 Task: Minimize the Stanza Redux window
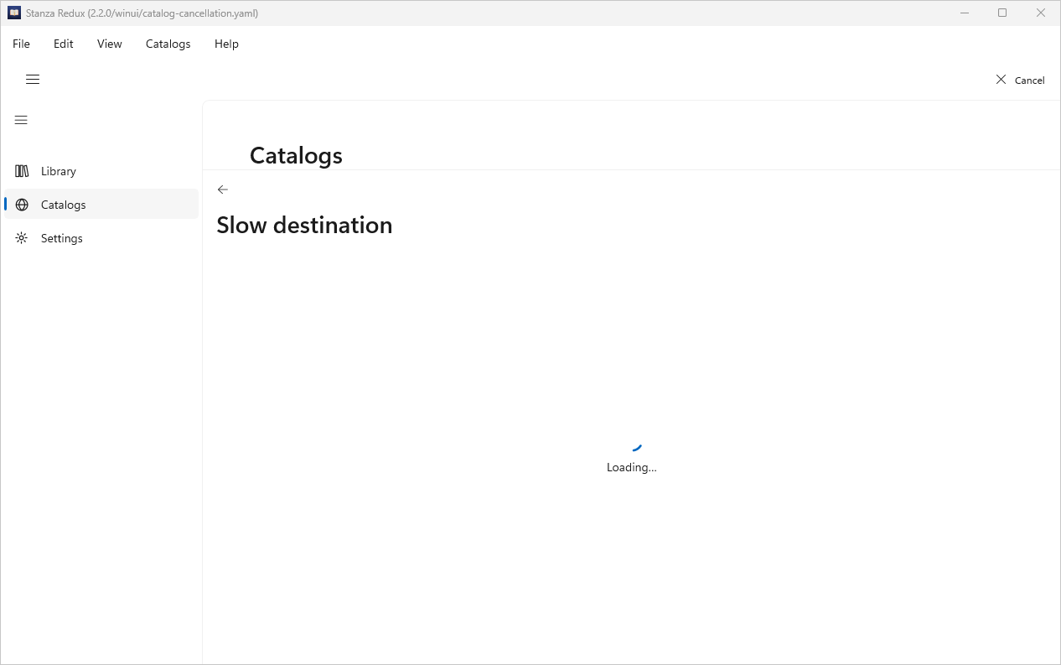tap(965, 13)
